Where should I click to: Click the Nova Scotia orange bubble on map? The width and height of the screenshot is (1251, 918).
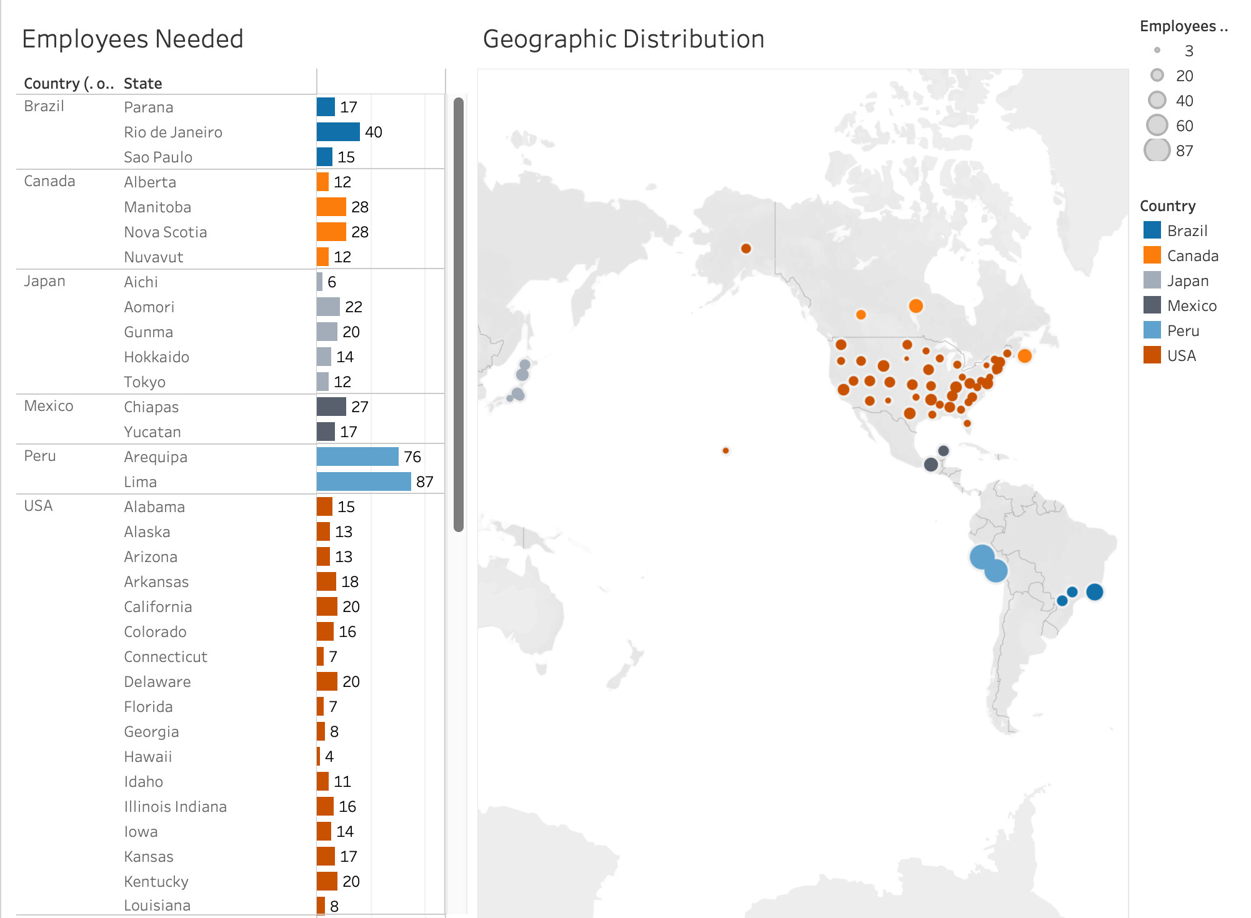pos(1025,356)
